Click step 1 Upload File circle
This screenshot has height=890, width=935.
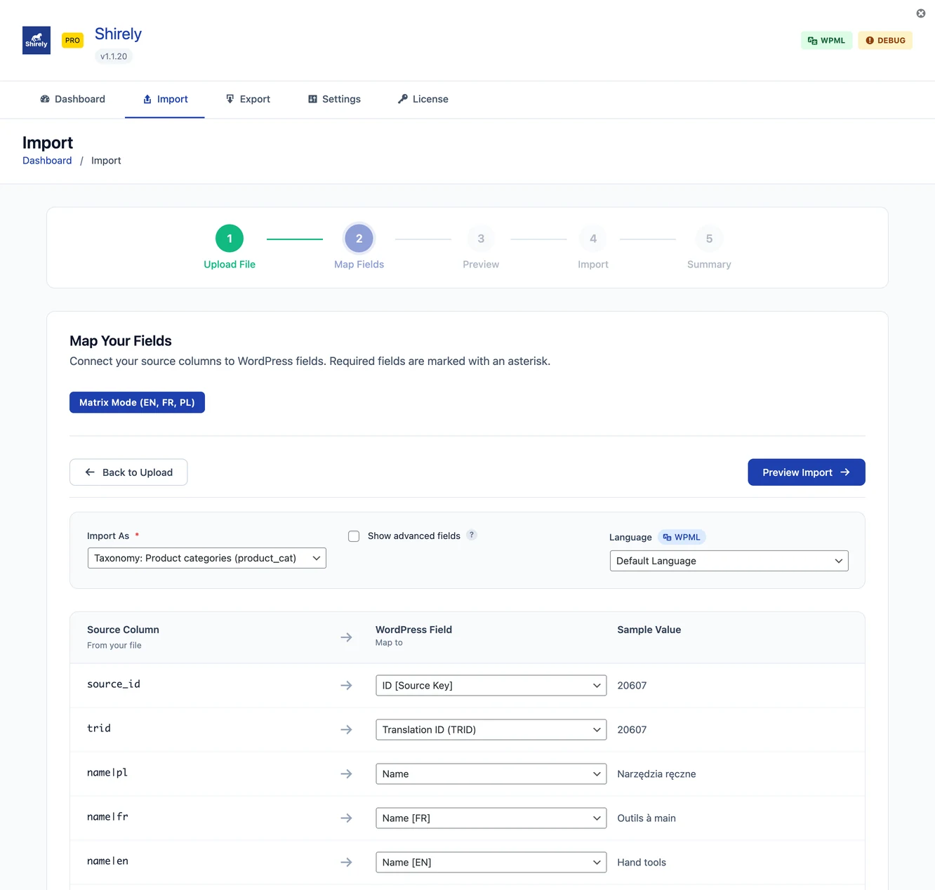pyautogui.click(x=230, y=239)
